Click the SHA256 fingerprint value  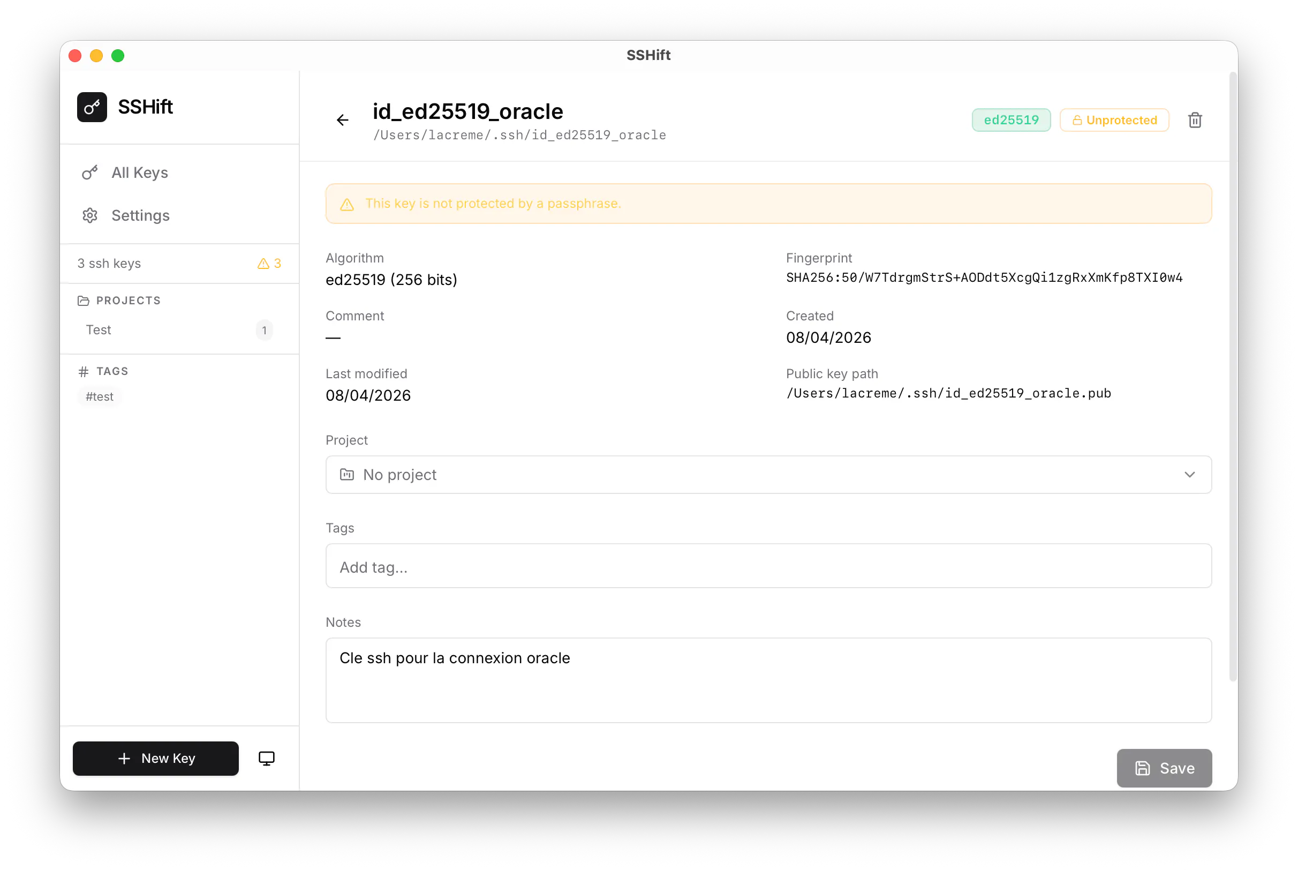[x=984, y=277]
